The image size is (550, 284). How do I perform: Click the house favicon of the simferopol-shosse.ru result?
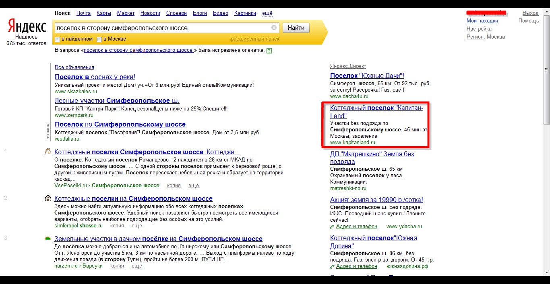pyautogui.click(x=48, y=198)
